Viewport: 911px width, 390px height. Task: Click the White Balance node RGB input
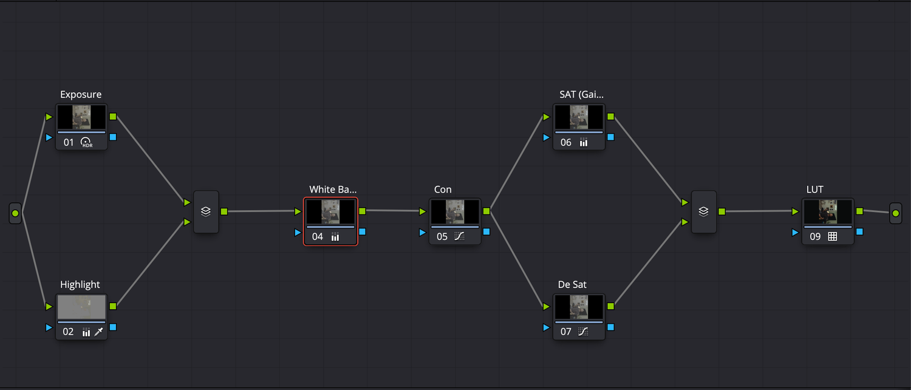298,211
